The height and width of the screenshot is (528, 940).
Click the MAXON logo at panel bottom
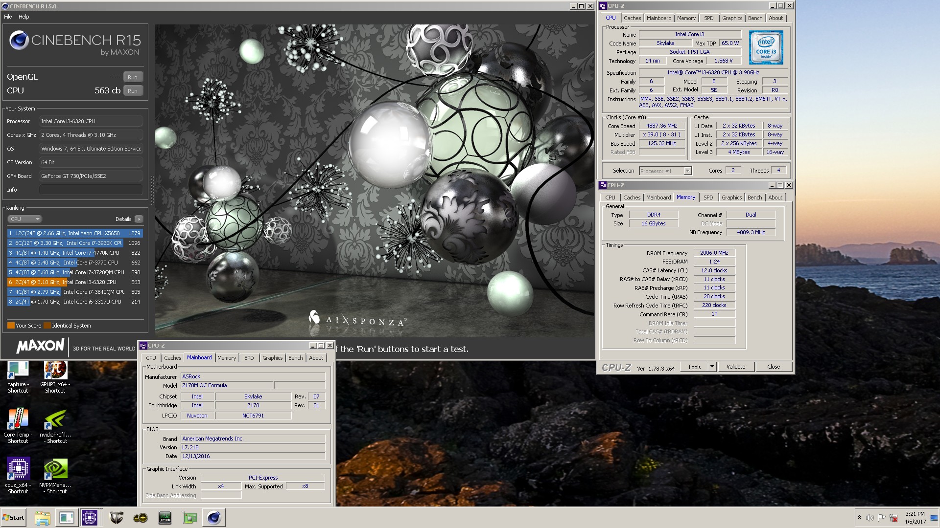point(40,346)
